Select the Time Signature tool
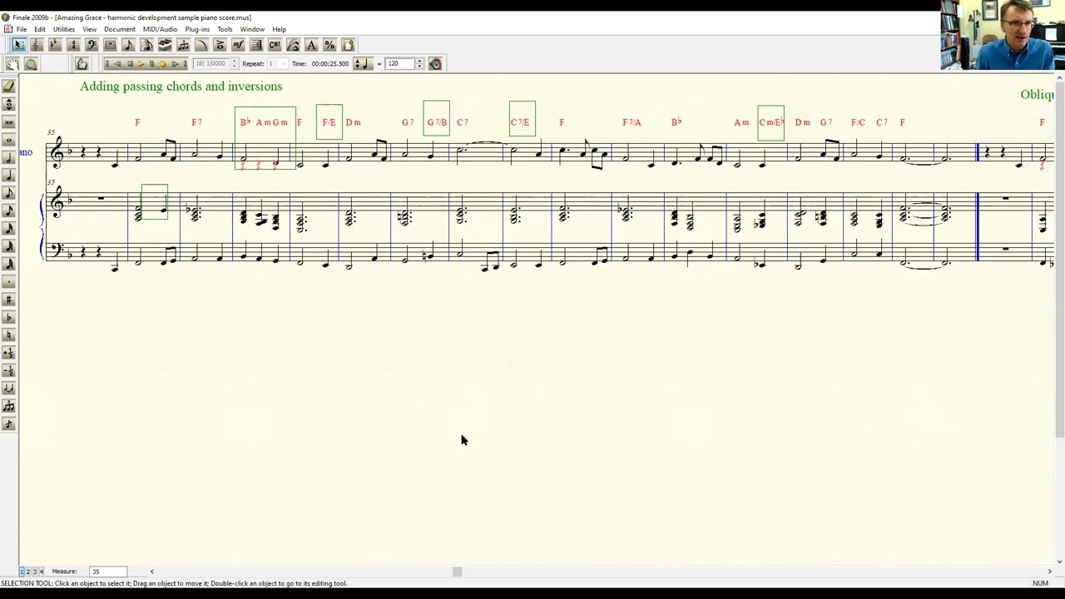The height and width of the screenshot is (599, 1065). (73, 45)
